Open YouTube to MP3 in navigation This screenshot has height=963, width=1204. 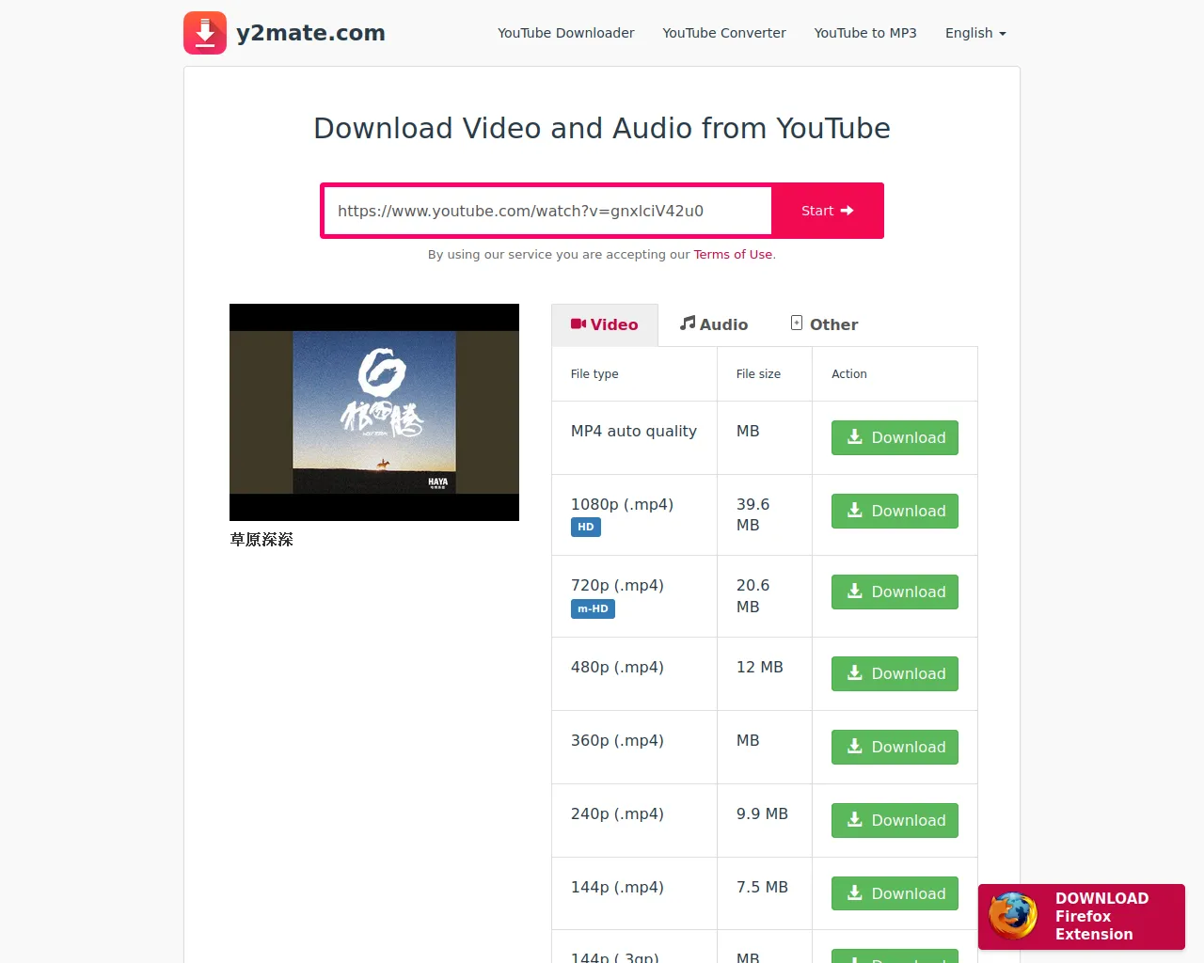pyautogui.click(x=865, y=33)
